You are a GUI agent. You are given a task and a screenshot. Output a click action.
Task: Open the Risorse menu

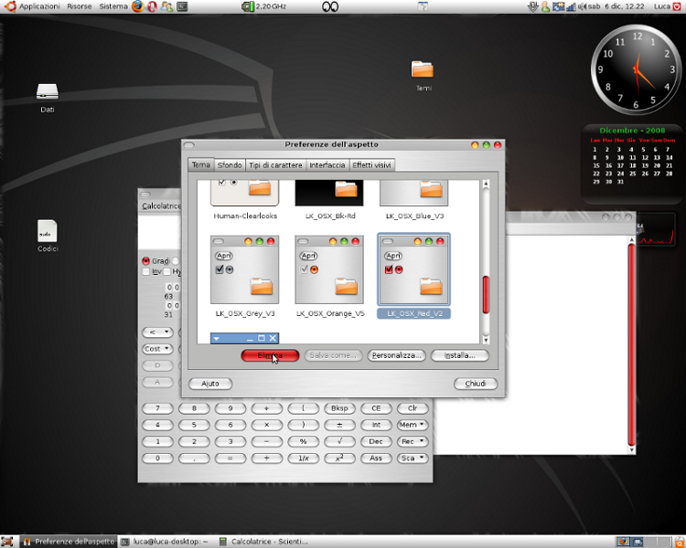coord(80,6)
